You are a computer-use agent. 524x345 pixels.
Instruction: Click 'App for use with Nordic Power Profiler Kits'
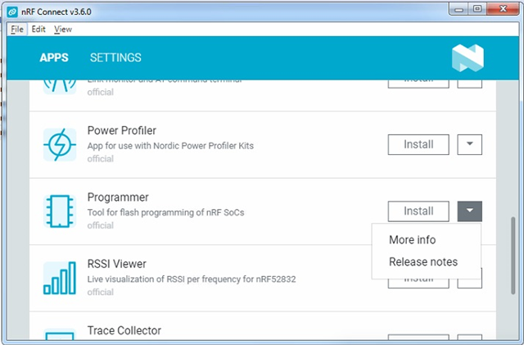(170, 146)
